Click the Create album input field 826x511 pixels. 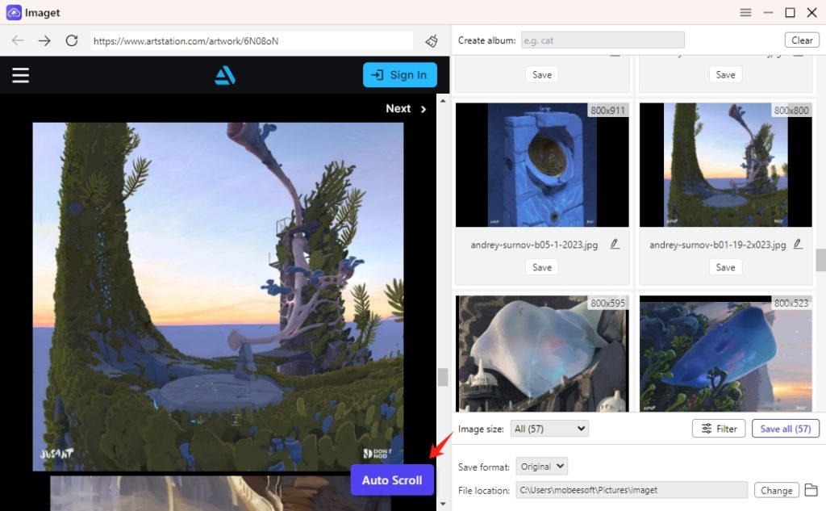603,39
